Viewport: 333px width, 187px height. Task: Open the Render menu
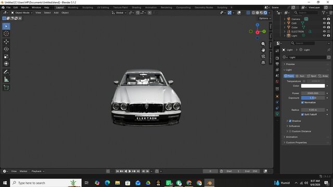coord(24,7)
